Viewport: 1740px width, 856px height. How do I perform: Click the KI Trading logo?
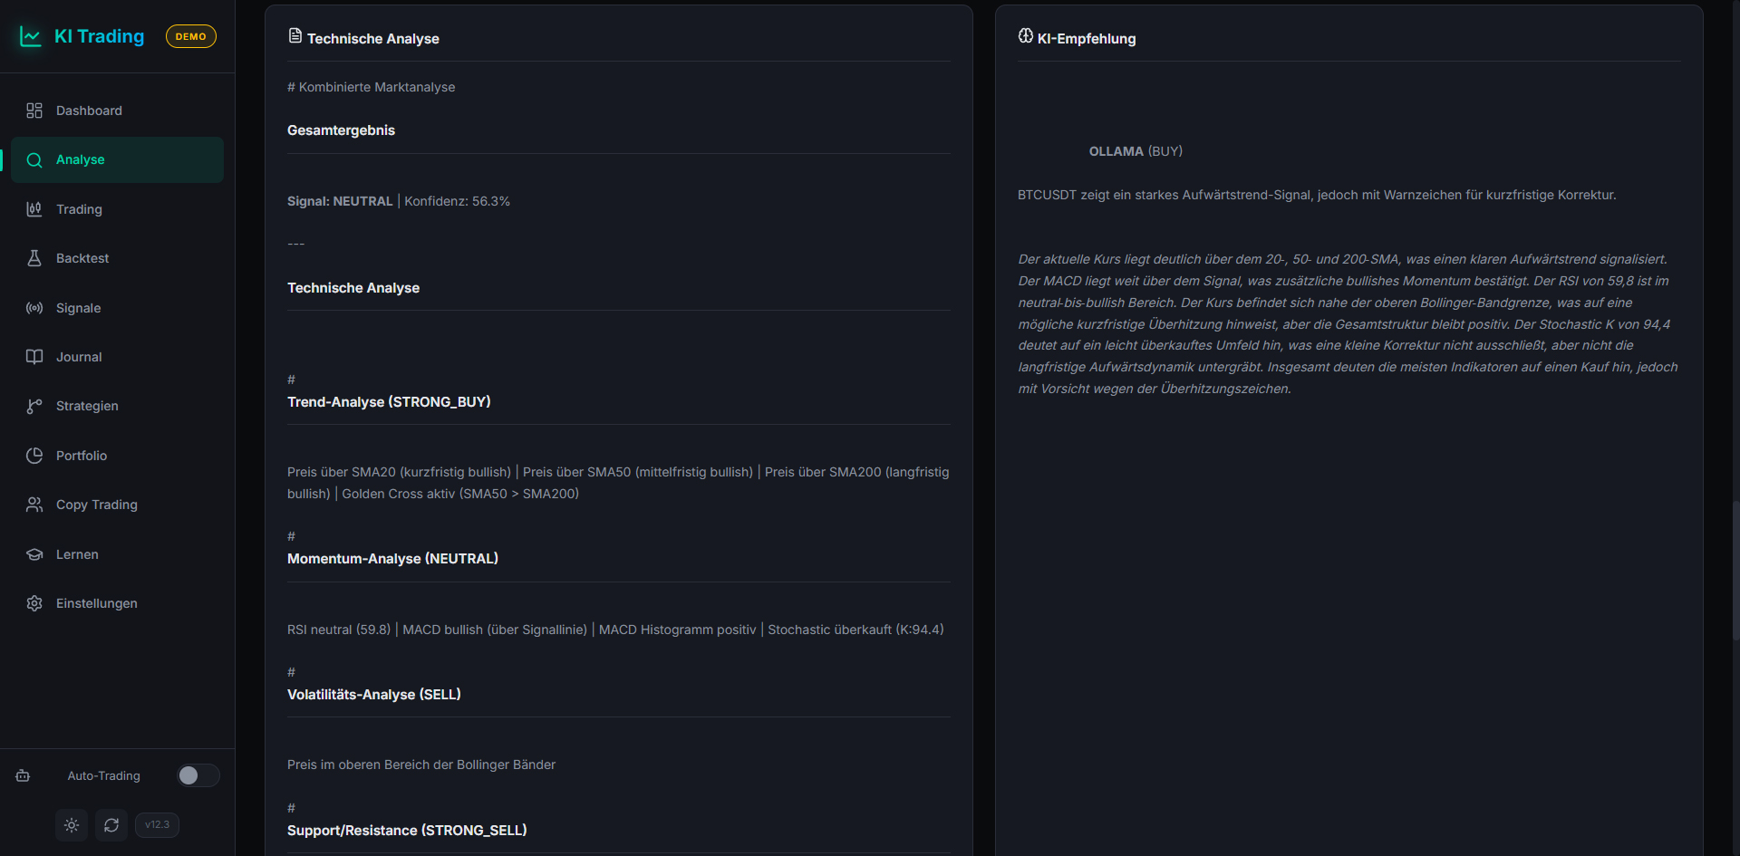click(x=82, y=36)
